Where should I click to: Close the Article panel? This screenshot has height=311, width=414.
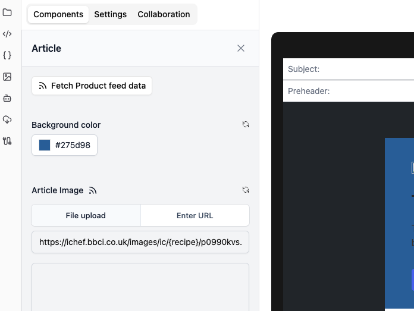pos(241,48)
